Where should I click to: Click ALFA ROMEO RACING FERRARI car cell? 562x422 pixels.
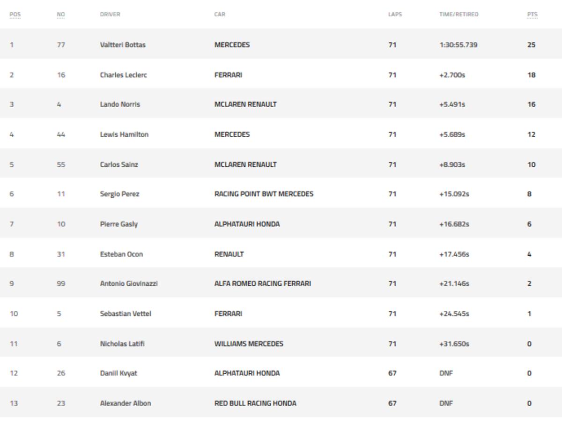tap(262, 283)
